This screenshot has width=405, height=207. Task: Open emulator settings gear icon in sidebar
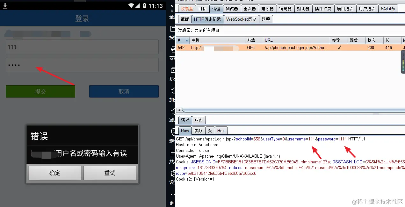pyautogui.click(x=172, y=174)
